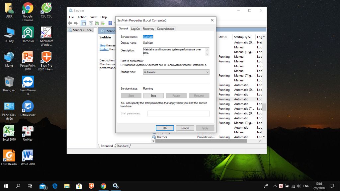
Task: Open the Help menu in Services
Action: point(104,17)
